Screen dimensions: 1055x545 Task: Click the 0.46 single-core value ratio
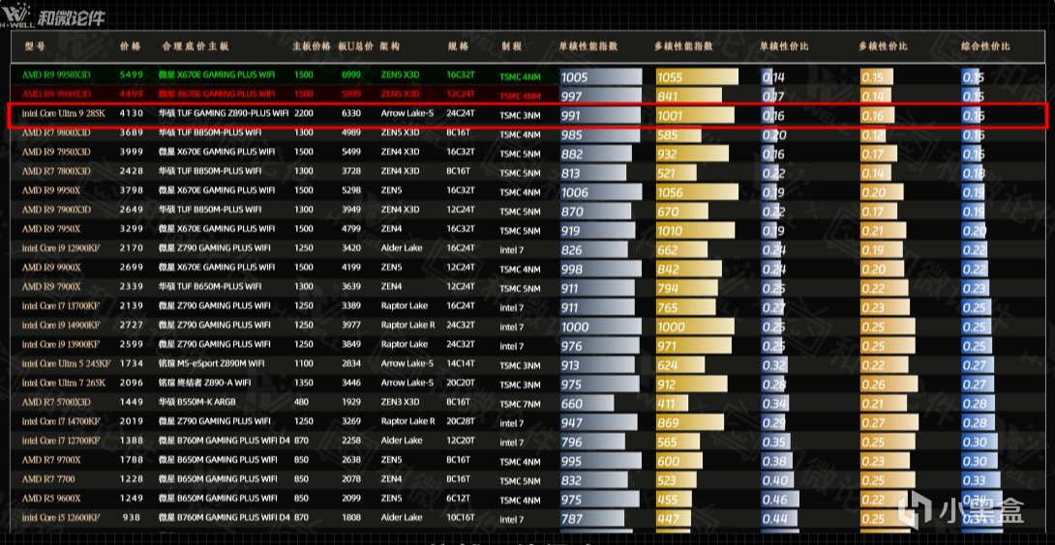click(780, 500)
